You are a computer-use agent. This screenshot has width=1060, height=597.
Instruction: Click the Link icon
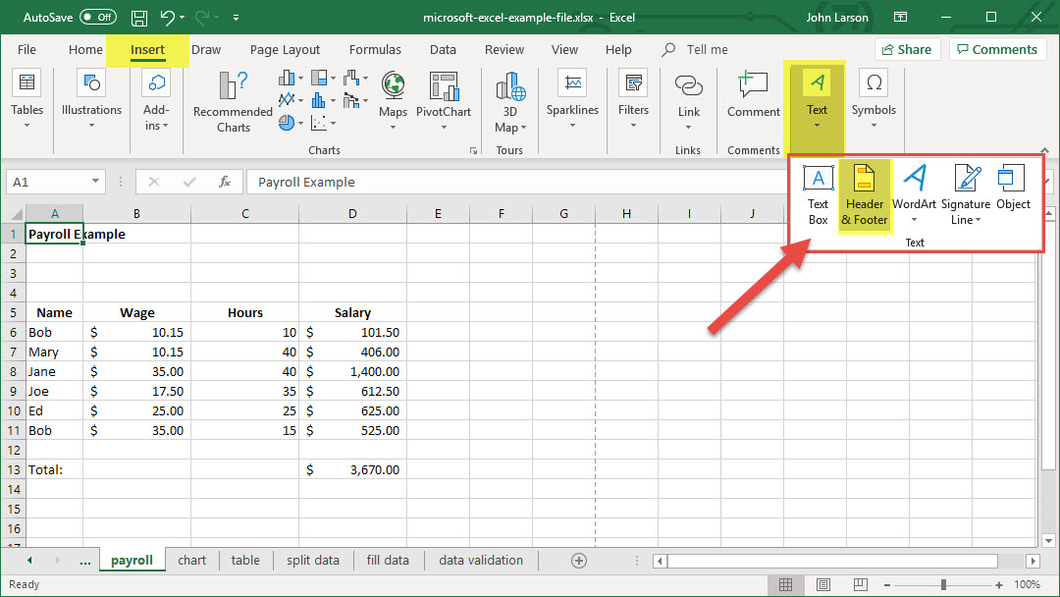689,96
